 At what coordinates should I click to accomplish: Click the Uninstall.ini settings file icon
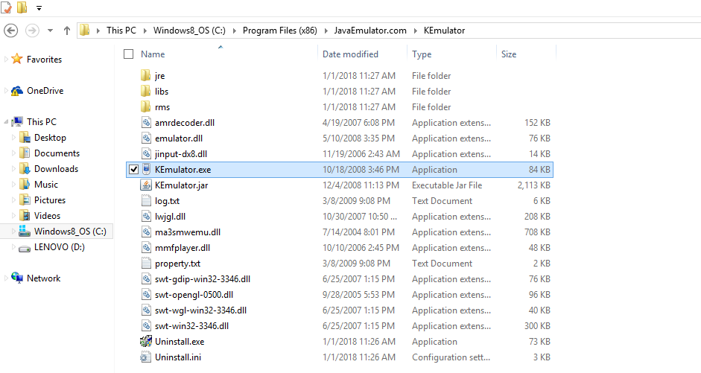146,357
